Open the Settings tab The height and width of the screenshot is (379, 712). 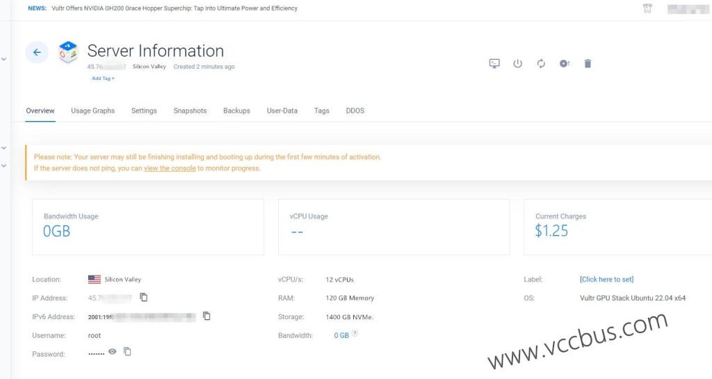[x=144, y=111]
